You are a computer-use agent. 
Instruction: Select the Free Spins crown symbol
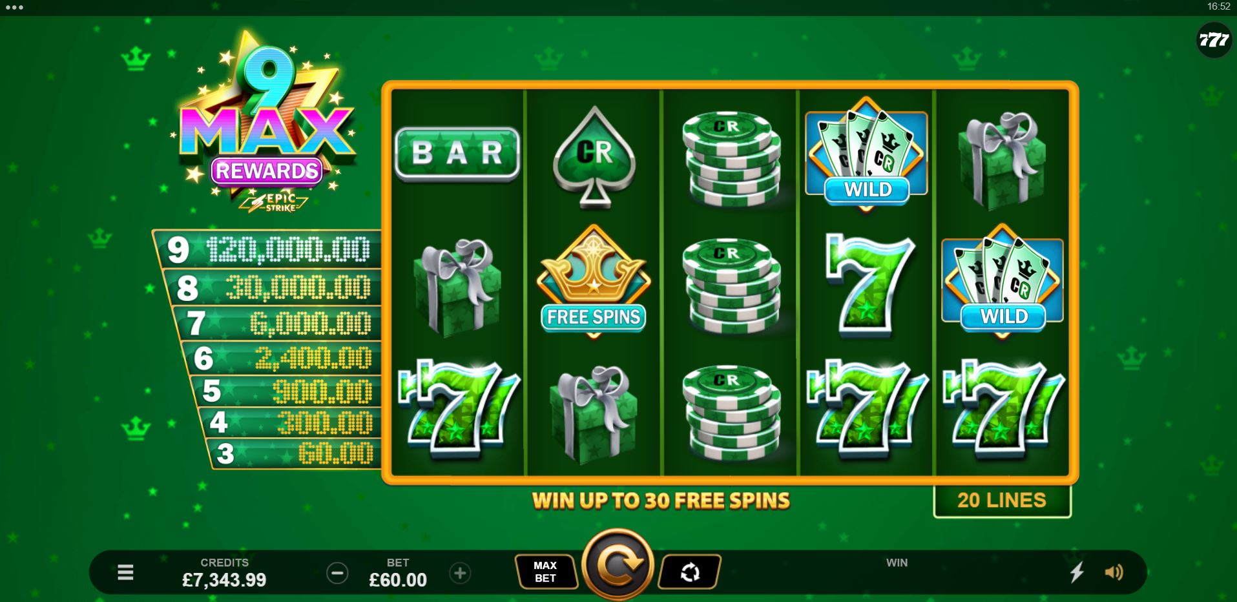click(594, 282)
